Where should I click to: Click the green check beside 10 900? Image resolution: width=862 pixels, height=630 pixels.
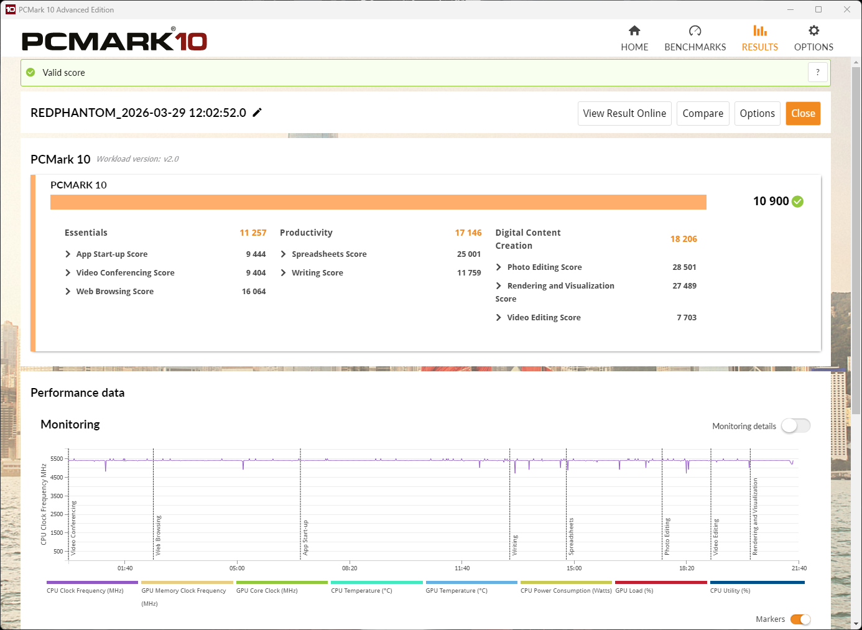point(798,202)
